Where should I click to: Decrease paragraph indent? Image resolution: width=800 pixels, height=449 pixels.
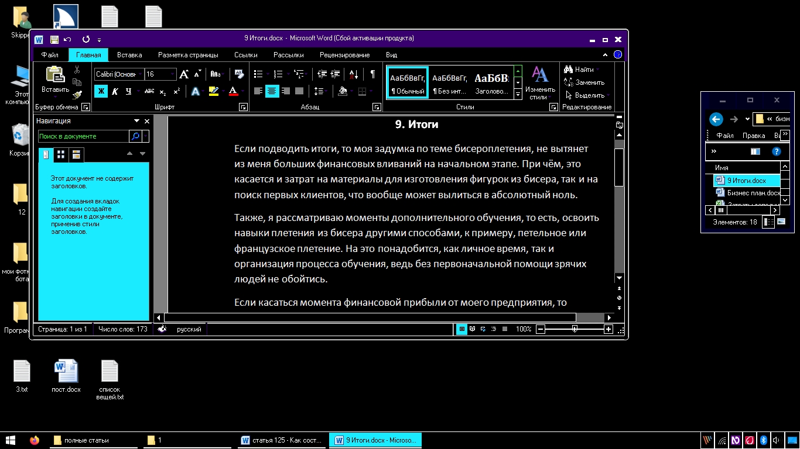(x=322, y=74)
